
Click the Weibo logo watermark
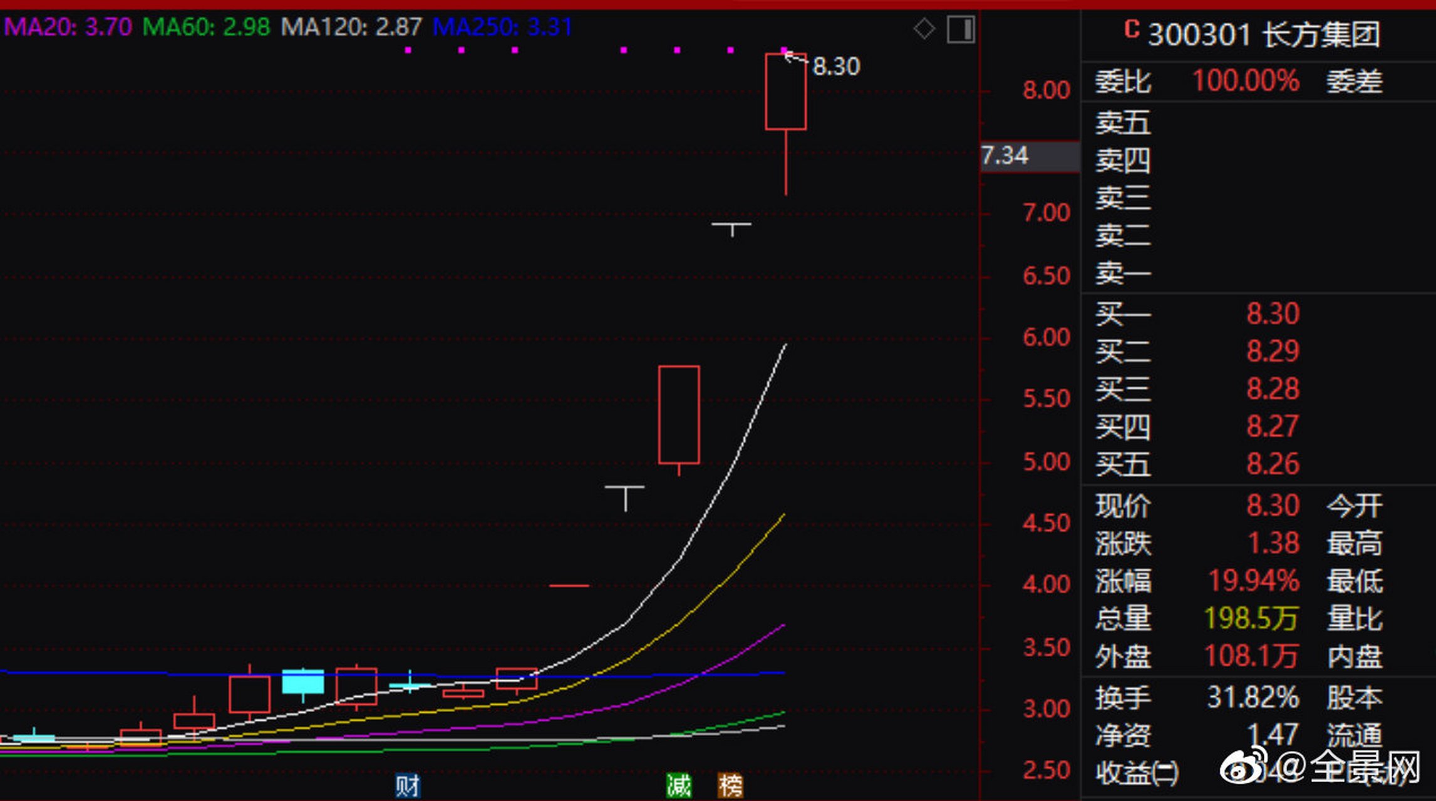(1239, 768)
